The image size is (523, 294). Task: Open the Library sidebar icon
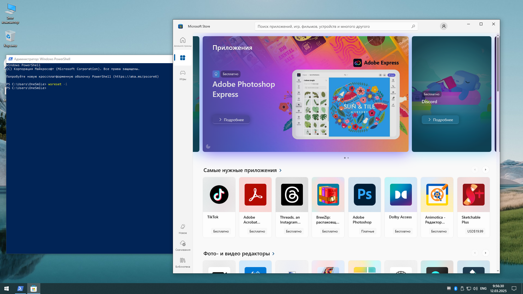coord(183,262)
